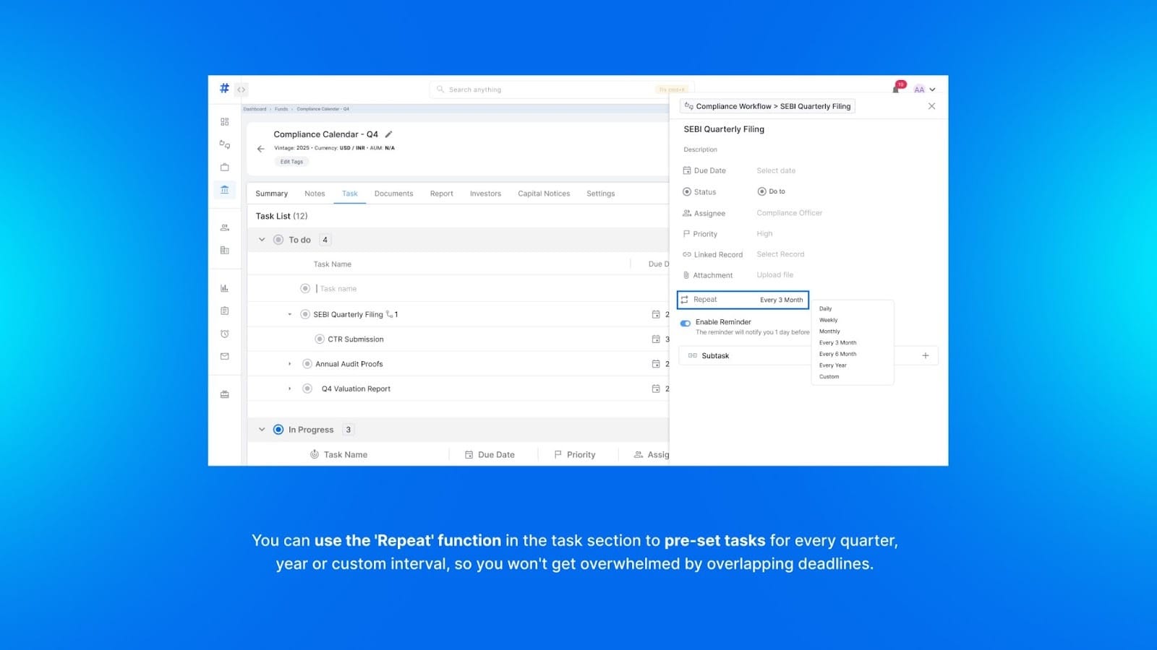Close the SEBI Quarterly Filing panel
1157x650 pixels.
(931, 106)
